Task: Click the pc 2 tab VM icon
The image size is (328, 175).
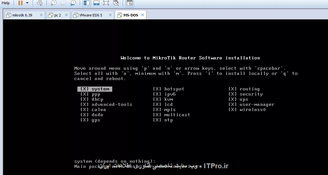Action: [50, 15]
